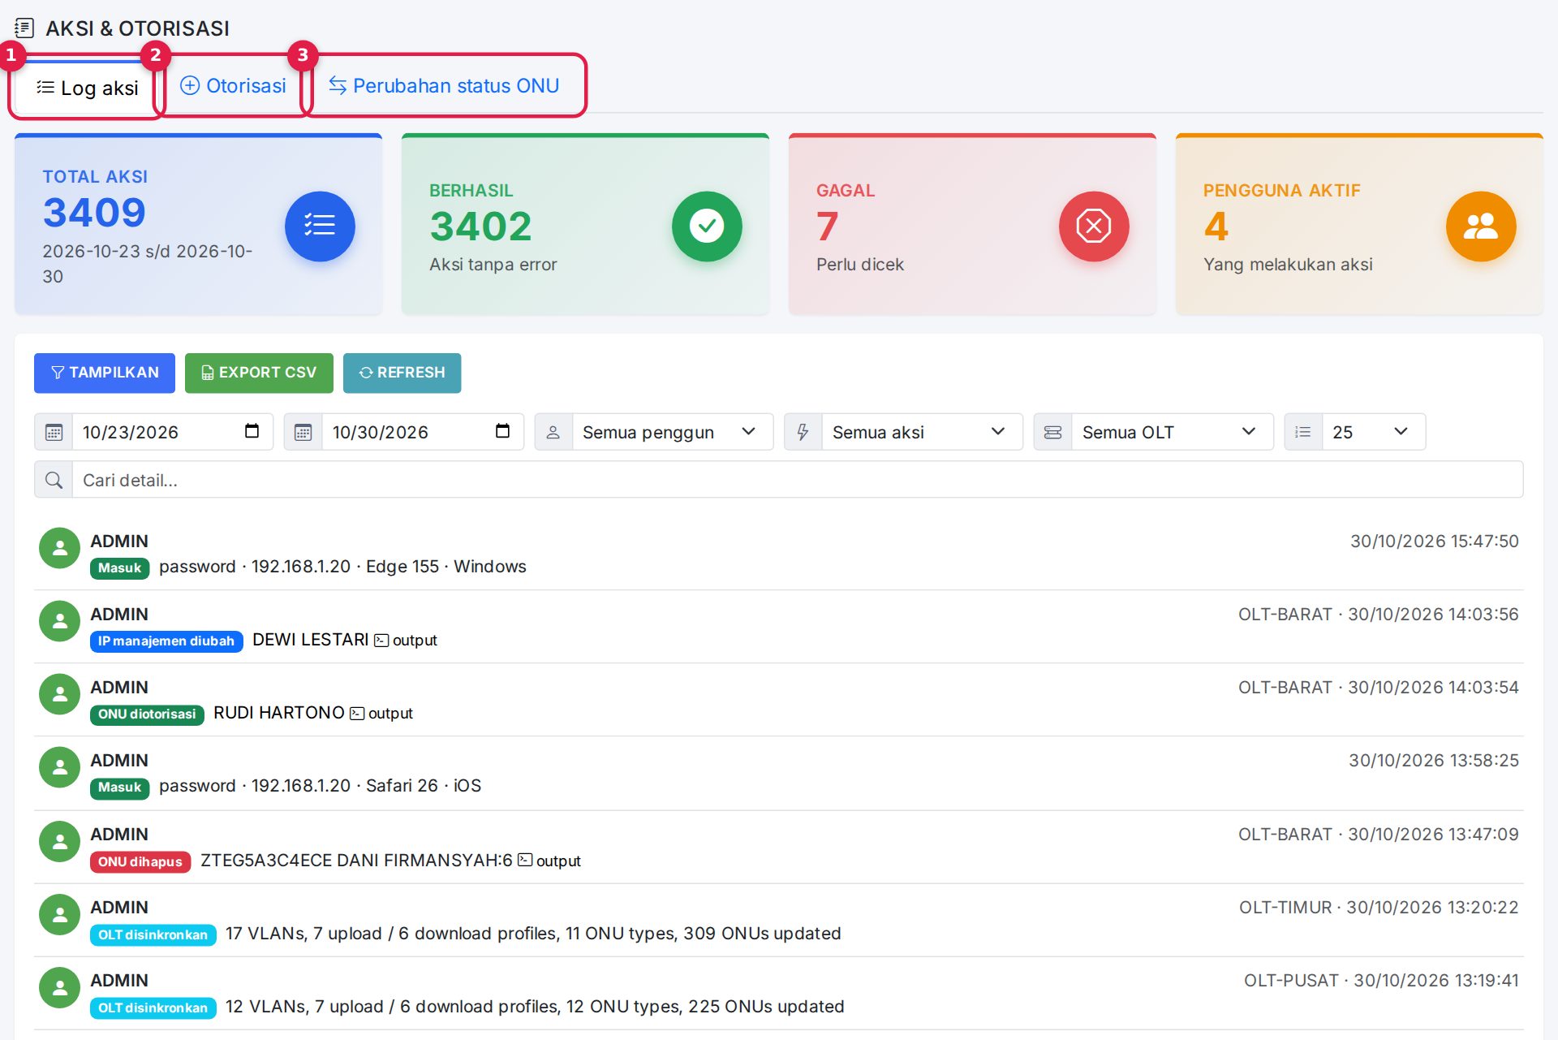The height and width of the screenshot is (1040, 1558).
Task: Click the server icon beside Semua OLT
Action: click(x=1052, y=432)
